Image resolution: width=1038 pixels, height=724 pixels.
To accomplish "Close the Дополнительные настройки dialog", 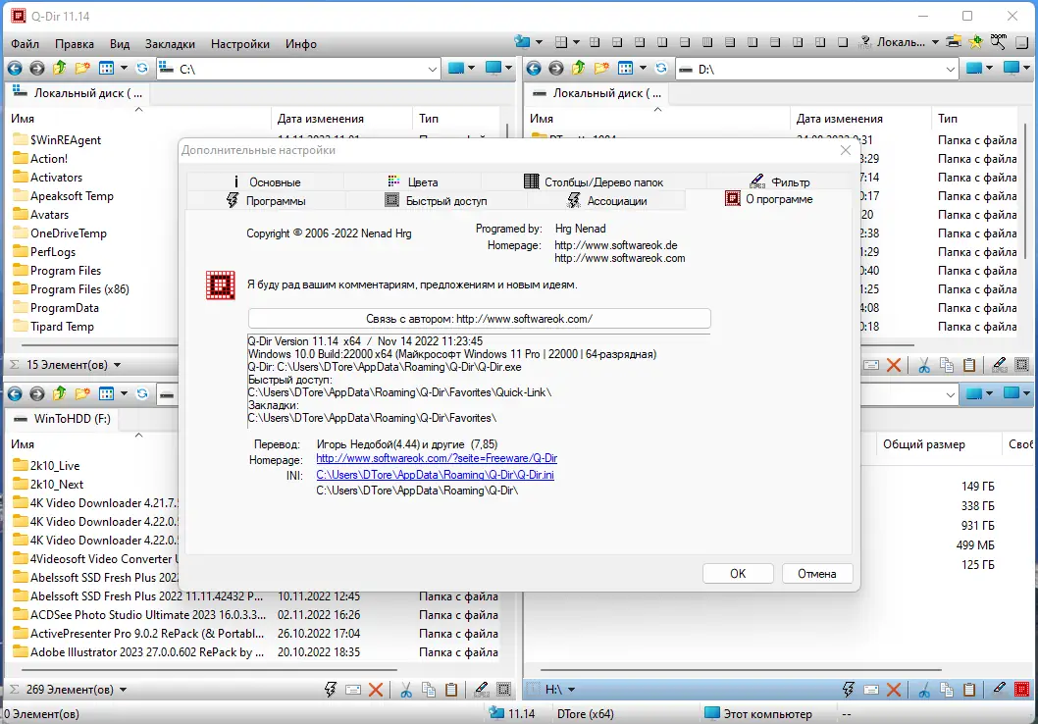I will click(846, 150).
